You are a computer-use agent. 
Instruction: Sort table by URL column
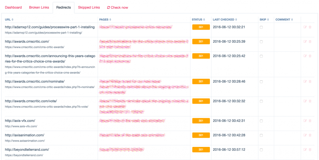[x=9, y=19]
